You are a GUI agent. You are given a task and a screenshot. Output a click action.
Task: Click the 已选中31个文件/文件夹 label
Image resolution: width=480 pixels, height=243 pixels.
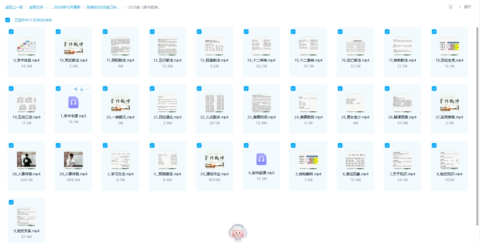coord(33,20)
